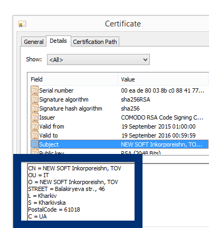The width and height of the screenshot is (209, 228).
Task: Click the Valid to field icon
Action: [34, 135]
